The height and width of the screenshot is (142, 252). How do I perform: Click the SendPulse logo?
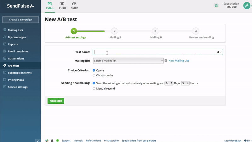pyautogui.click(x=20, y=6)
